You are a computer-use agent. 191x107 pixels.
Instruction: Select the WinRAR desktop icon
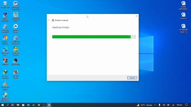tap(5, 62)
